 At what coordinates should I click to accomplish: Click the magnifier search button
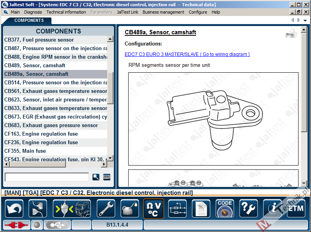tap(96, 177)
